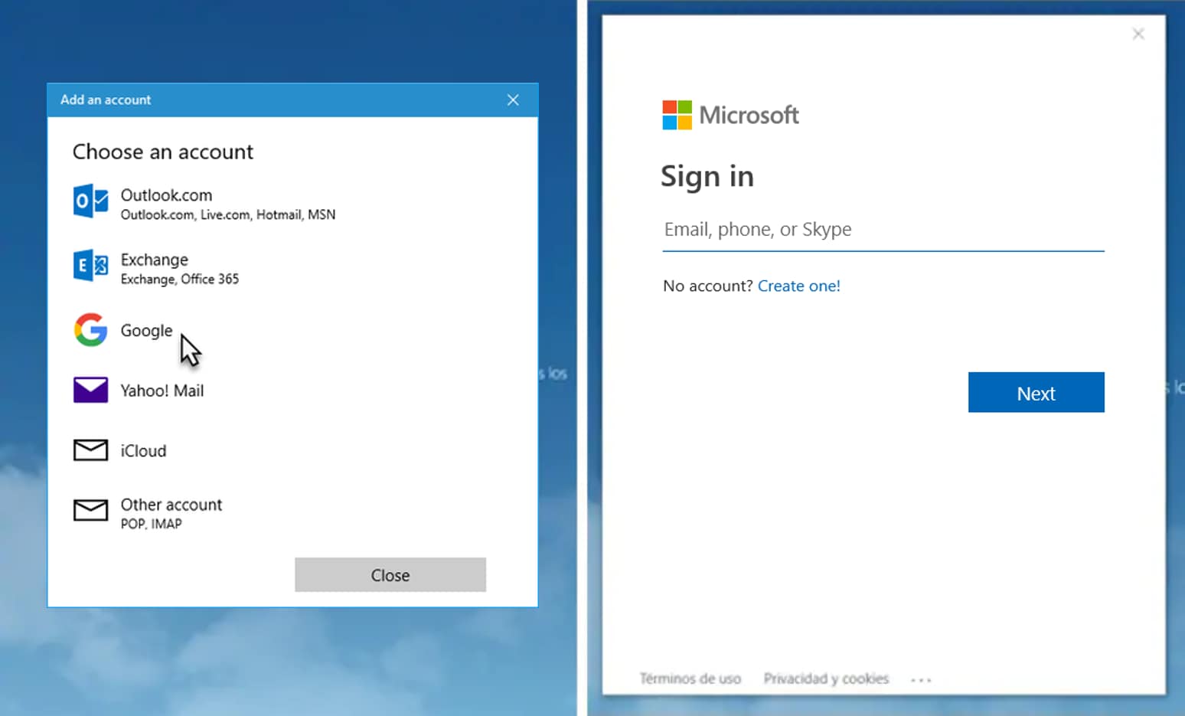Click the Exchange, Office 365 subtitle
Screen dimensions: 1185x716
(x=179, y=279)
